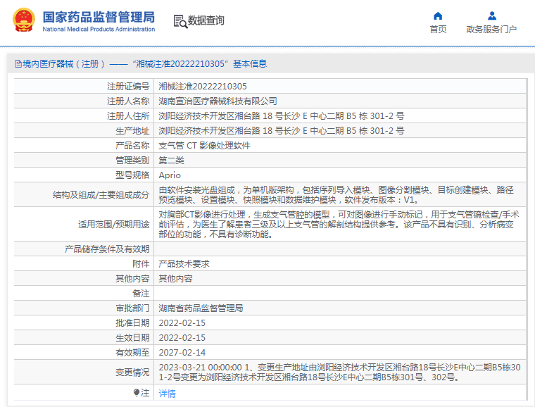Viewport: 535px width, 407px height.
Task: Click the 有效期至 label
Action: tap(132, 352)
